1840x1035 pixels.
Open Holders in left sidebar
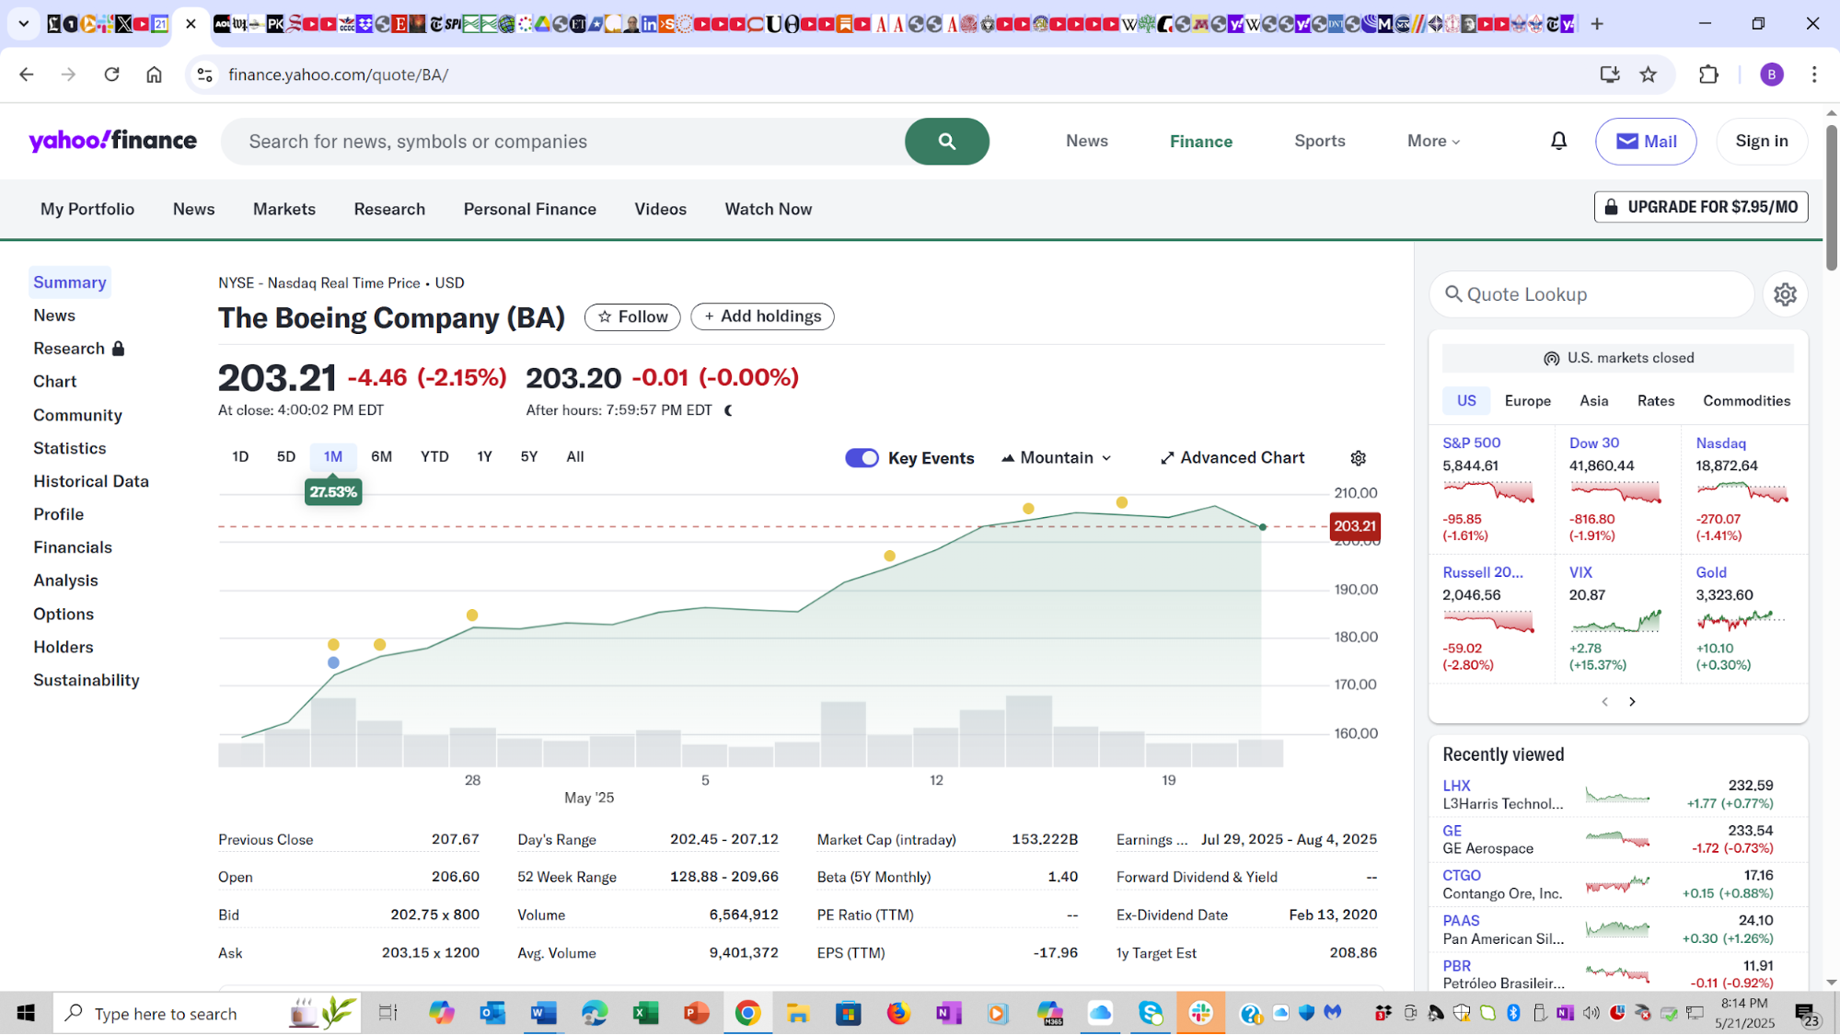(64, 648)
